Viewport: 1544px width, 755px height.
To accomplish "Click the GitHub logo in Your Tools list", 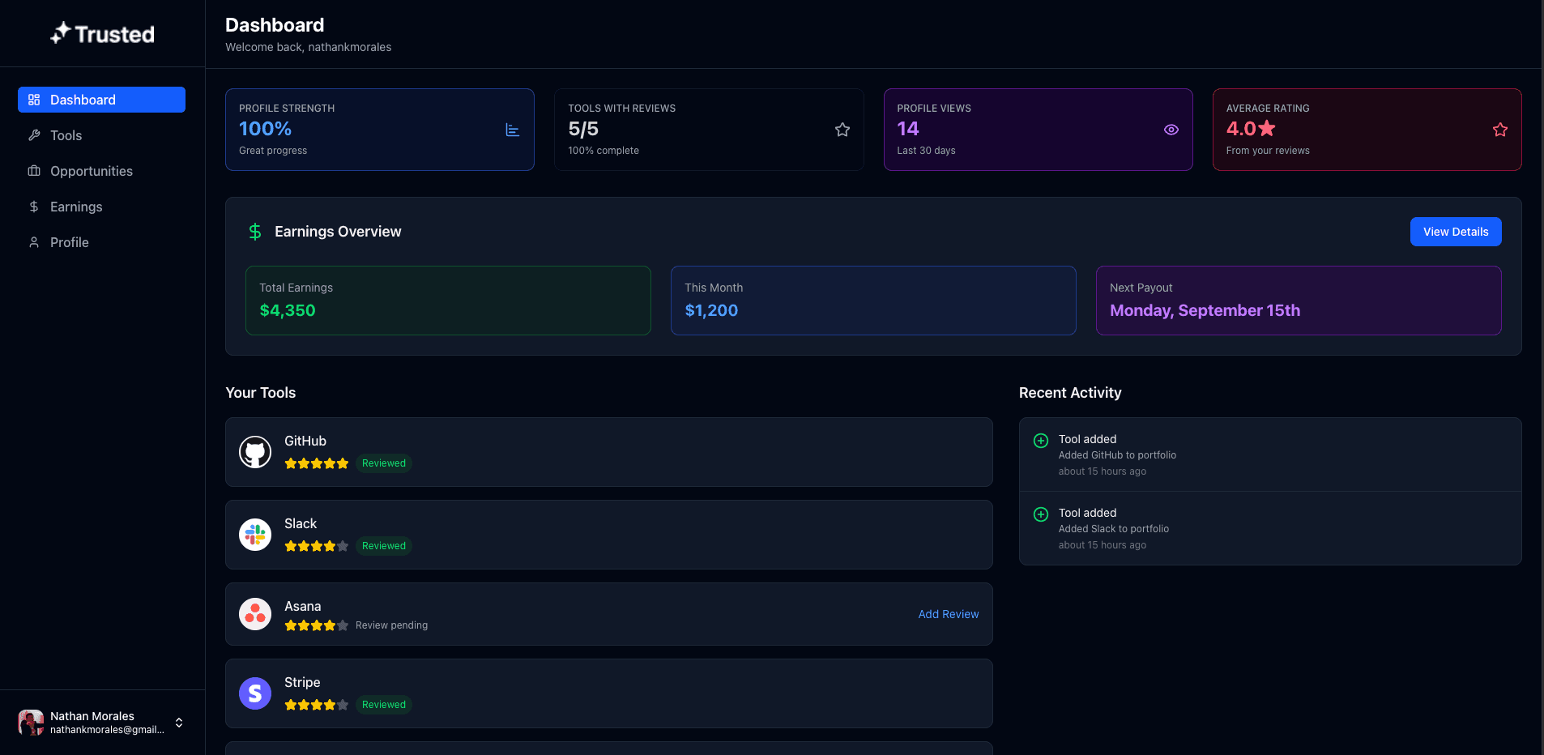I will point(255,452).
